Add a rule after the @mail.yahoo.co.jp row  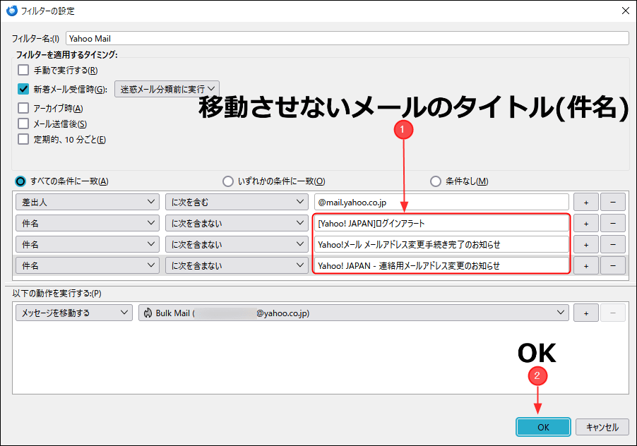click(586, 202)
